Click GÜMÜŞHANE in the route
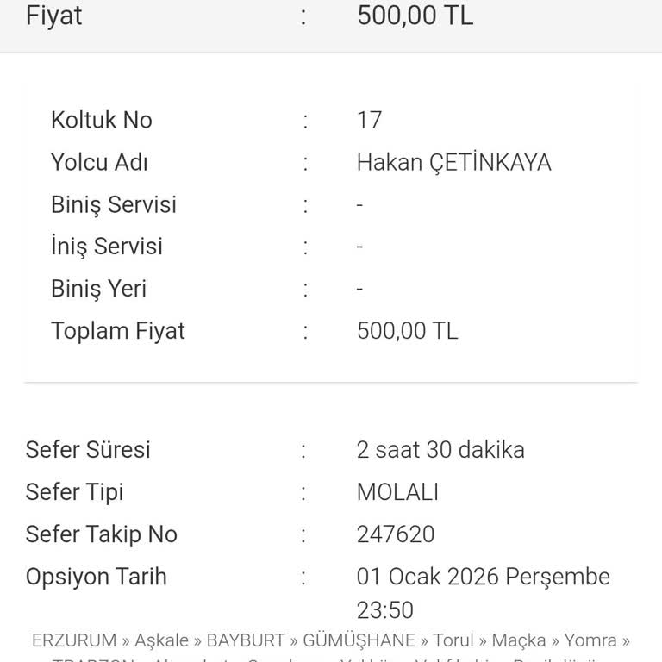 [359, 640]
